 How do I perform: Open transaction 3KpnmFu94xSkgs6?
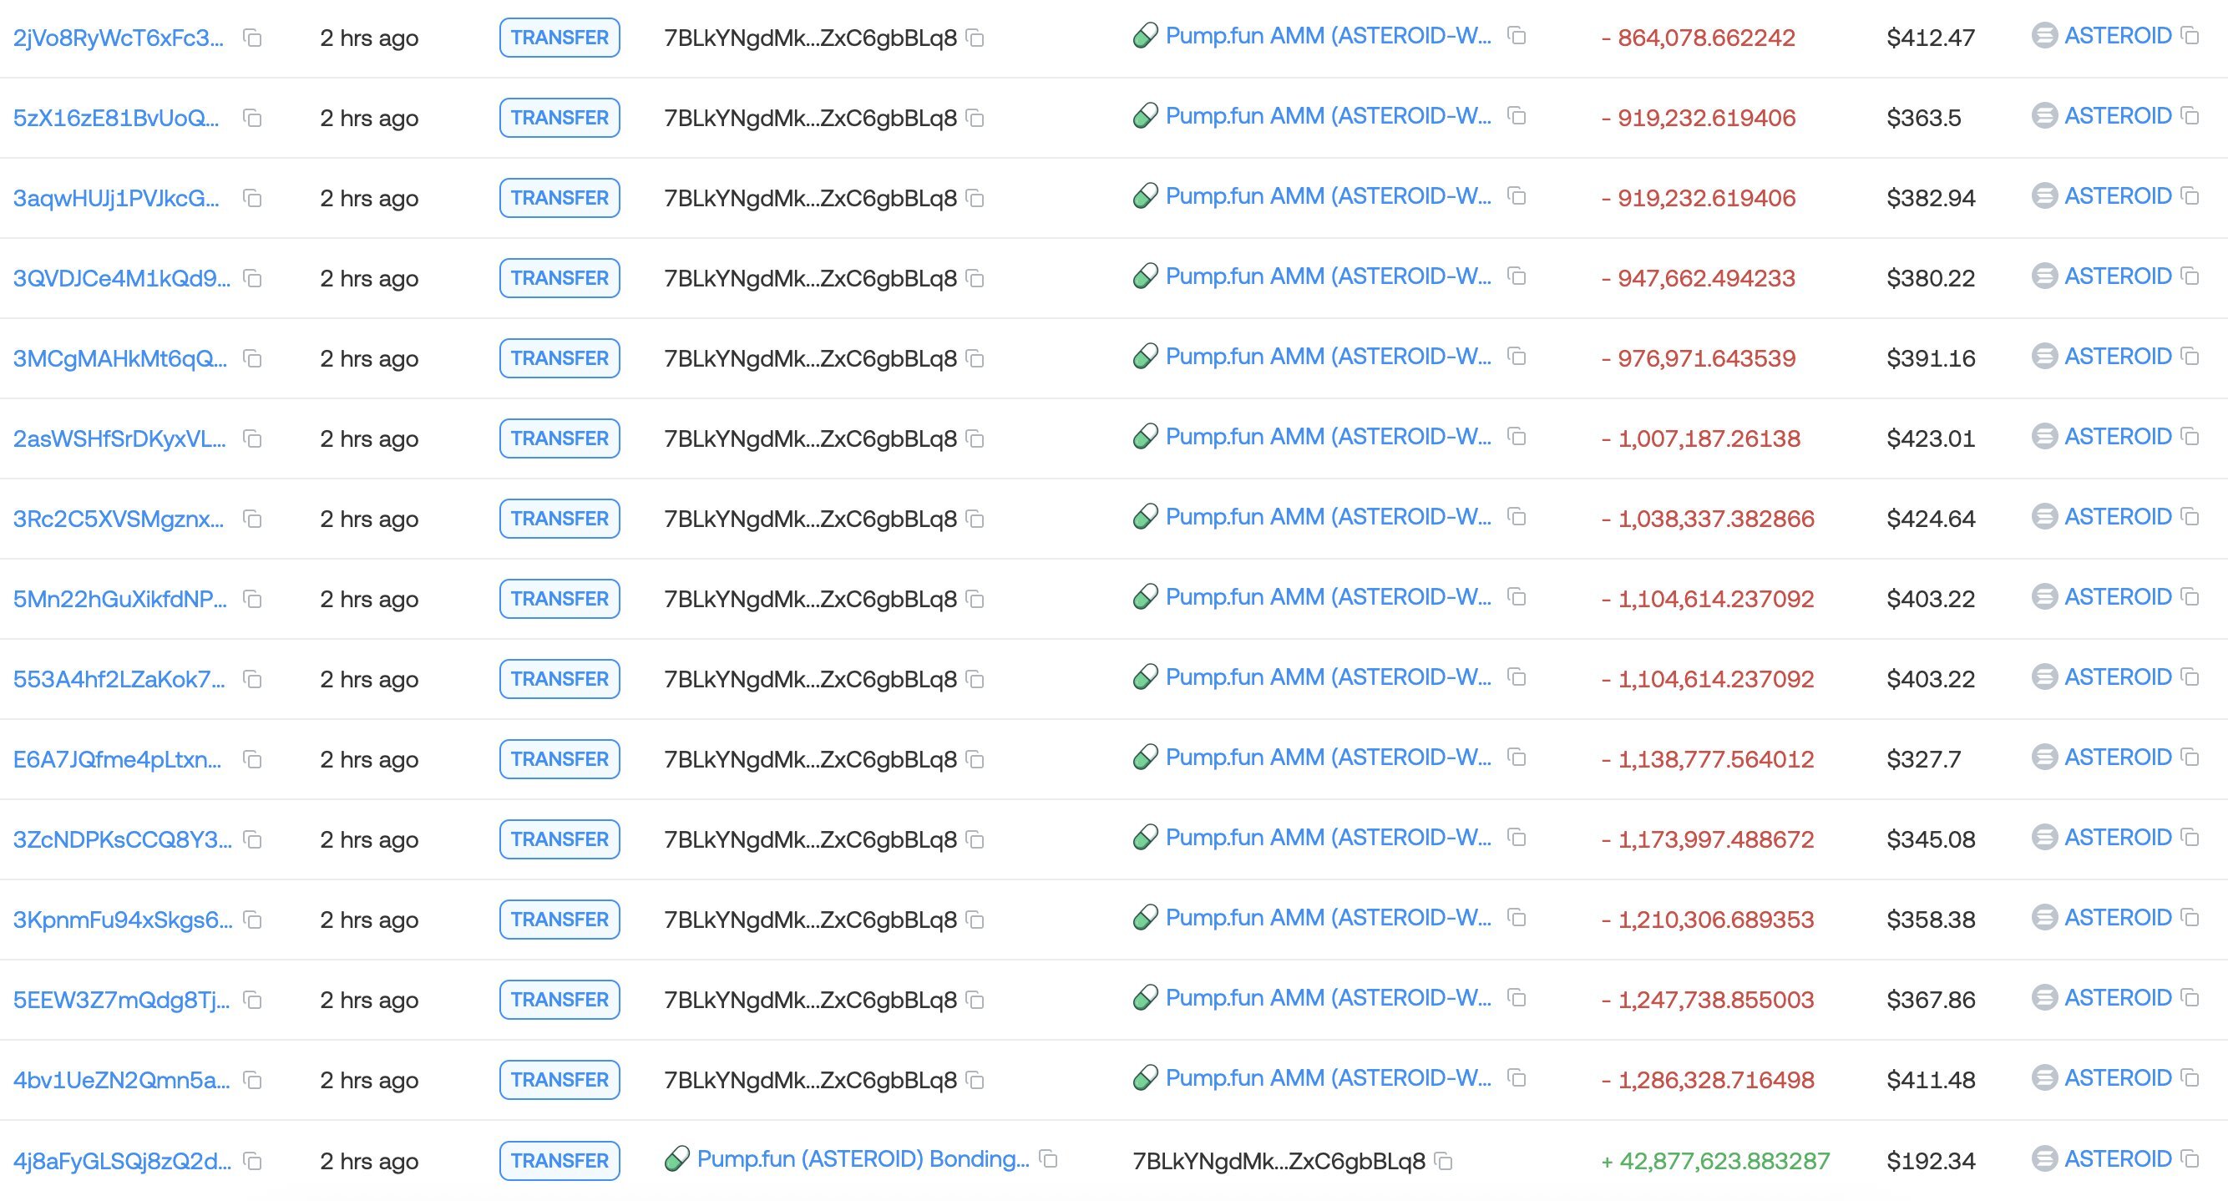[123, 920]
